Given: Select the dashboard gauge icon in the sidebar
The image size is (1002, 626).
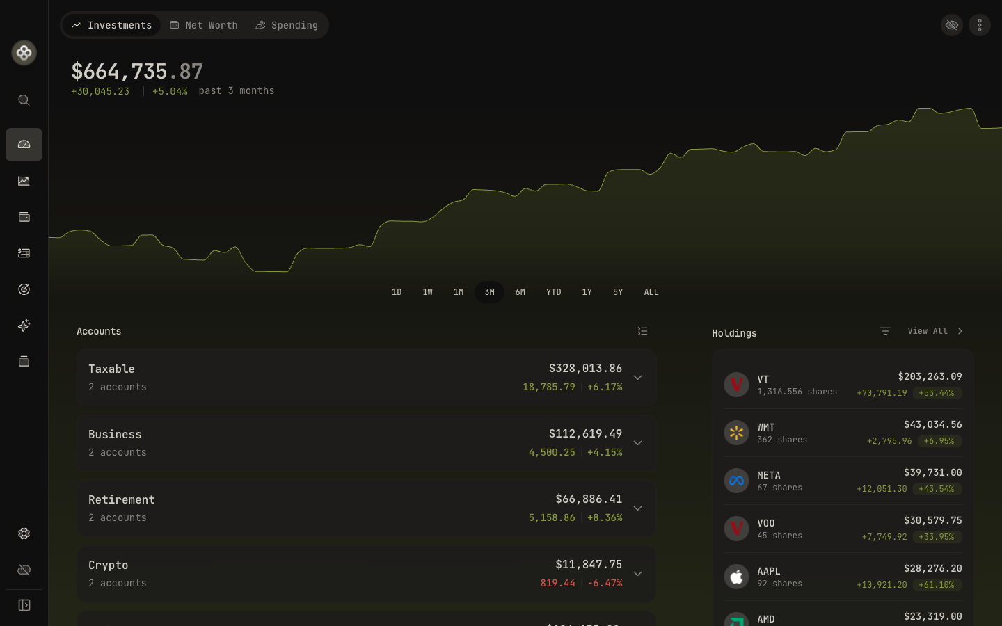Looking at the screenshot, I should pos(24,145).
